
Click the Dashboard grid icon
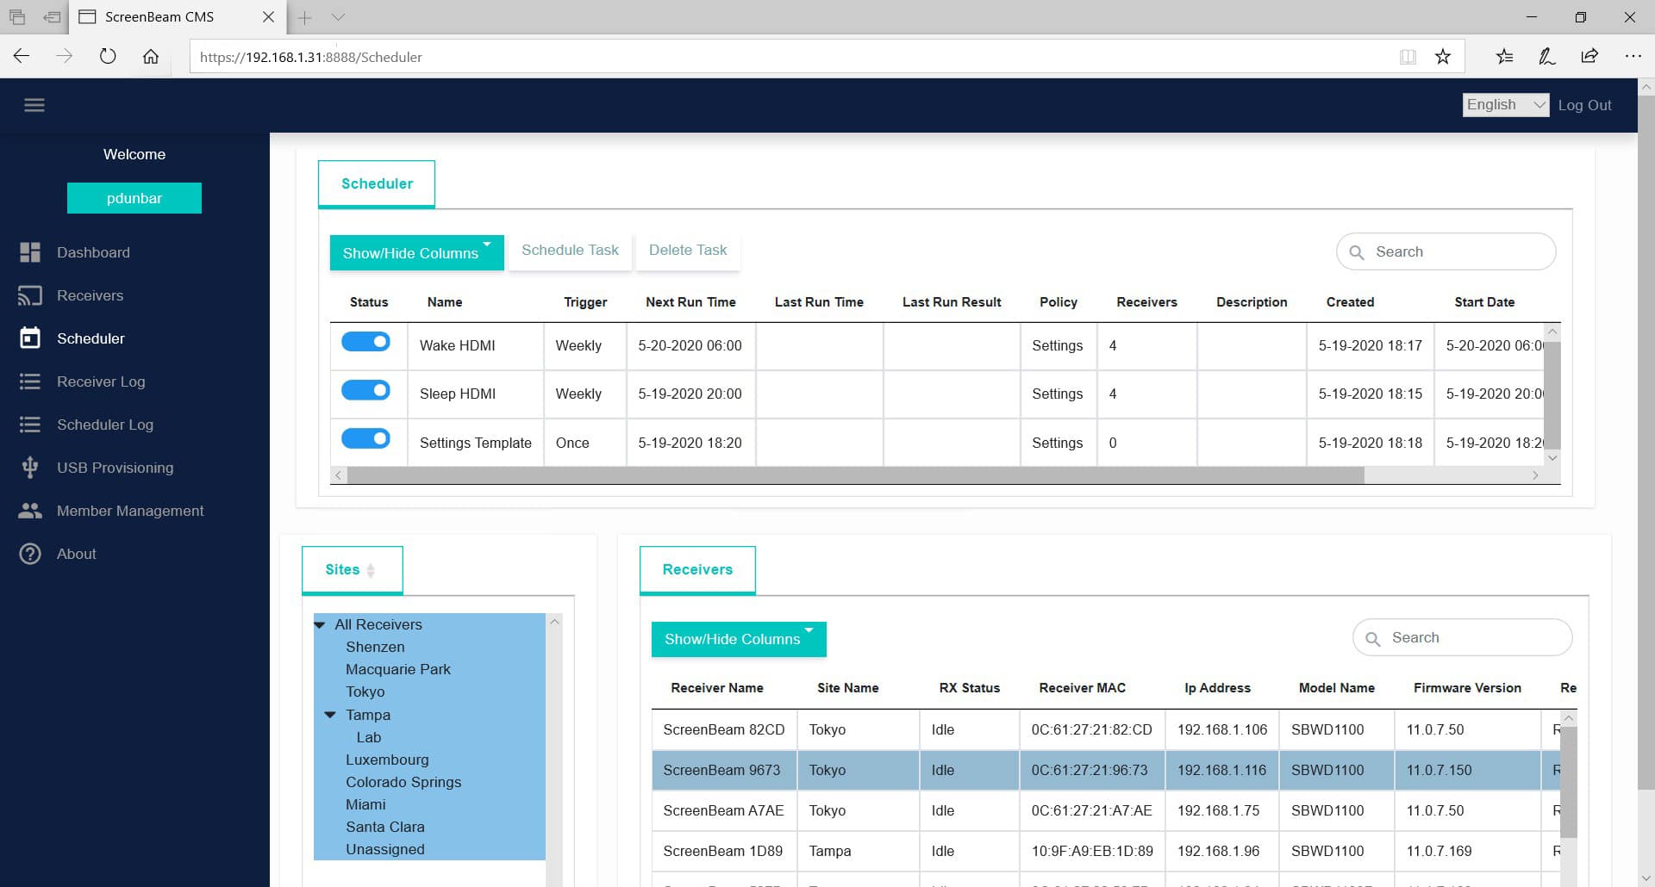pyautogui.click(x=30, y=252)
